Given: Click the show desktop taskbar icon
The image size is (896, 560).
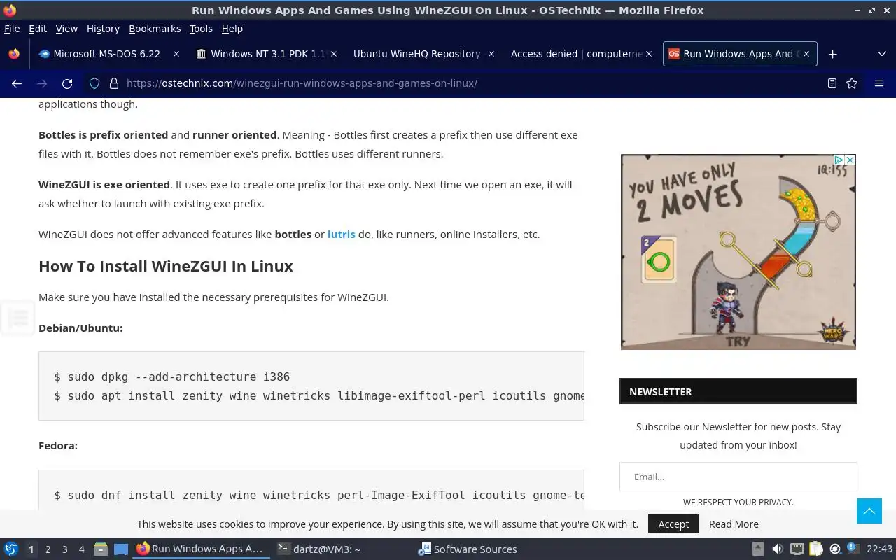Looking at the screenshot, I should 121,549.
